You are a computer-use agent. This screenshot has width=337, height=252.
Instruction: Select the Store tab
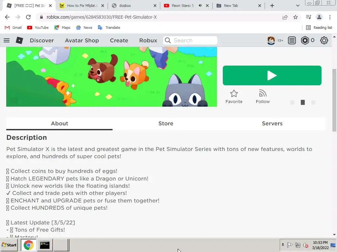(166, 123)
